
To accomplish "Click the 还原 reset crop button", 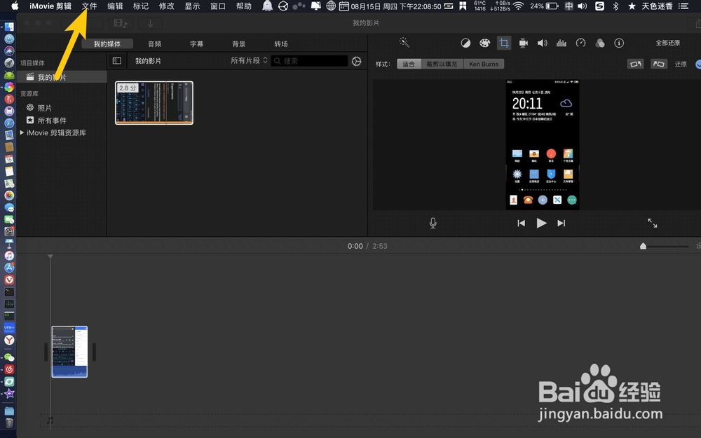I will tap(681, 64).
